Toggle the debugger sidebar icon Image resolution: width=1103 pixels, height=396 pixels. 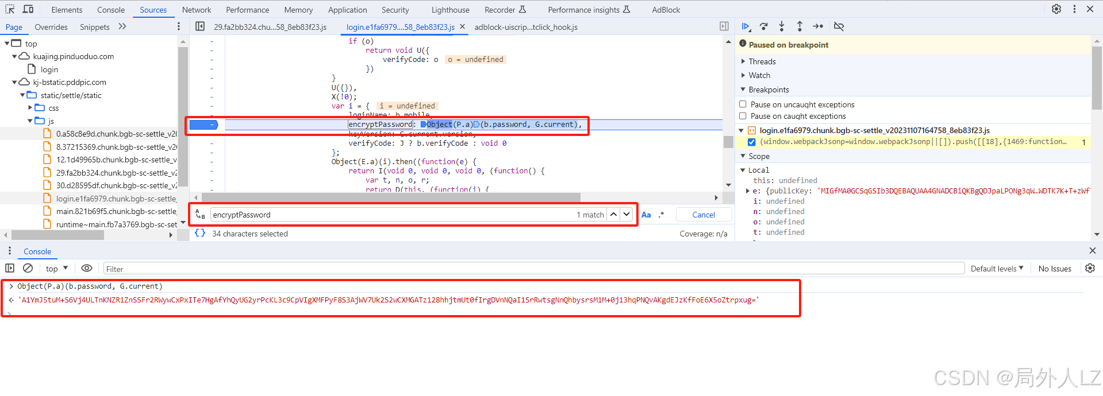724,26
